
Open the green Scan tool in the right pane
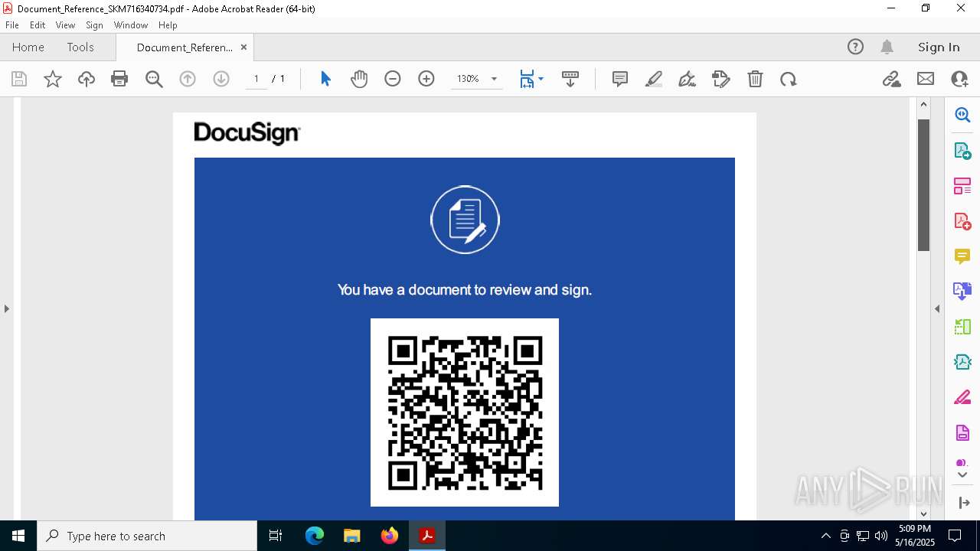click(962, 327)
